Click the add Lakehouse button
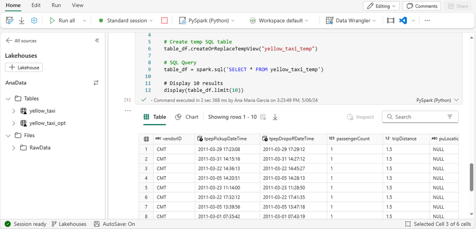This screenshot has height=229, width=476. tap(24, 67)
